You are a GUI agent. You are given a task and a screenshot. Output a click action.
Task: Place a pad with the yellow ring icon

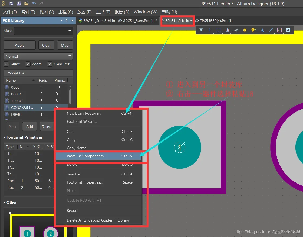point(245,30)
